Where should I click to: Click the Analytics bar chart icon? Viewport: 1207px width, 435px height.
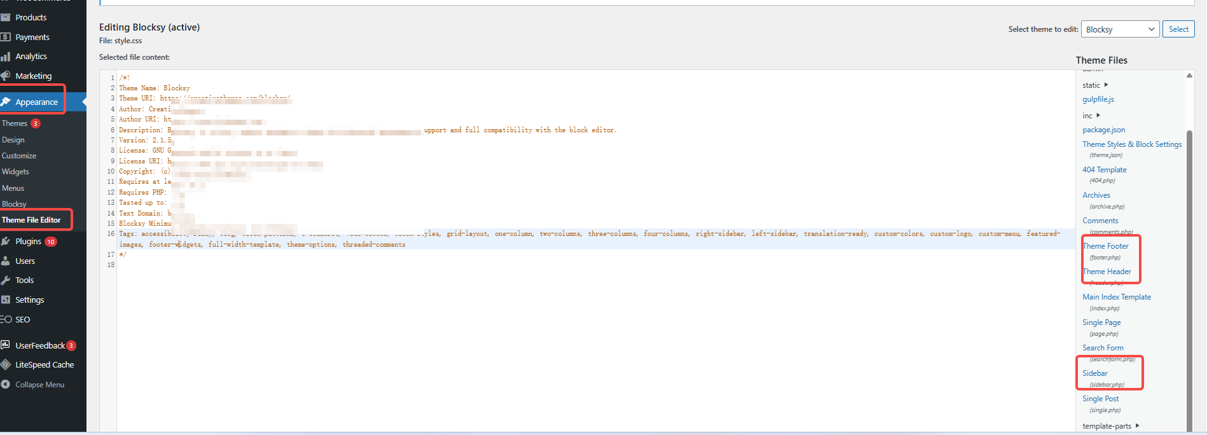click(x=6, y=57)
